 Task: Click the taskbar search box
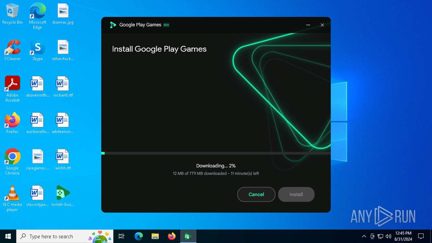65,236
